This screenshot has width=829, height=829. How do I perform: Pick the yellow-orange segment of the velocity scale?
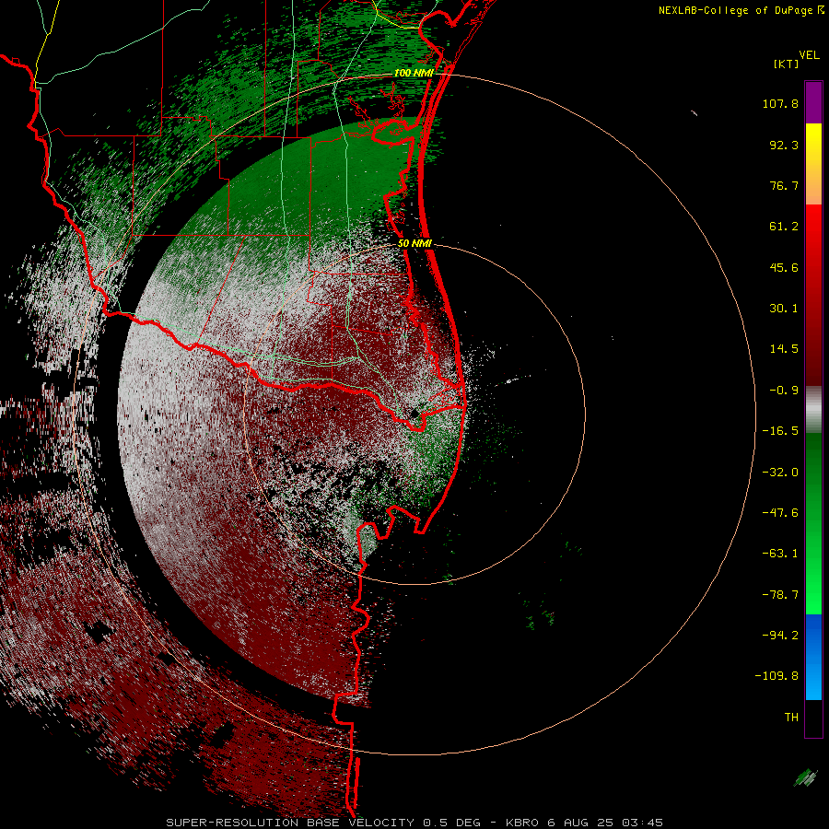[x=813, y=164]
